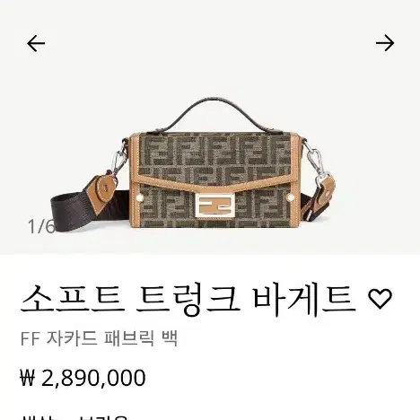The width and height of the screenshot is (420, 420).
Task: Go to the previous product photo arrow
Action: [36, 43]
